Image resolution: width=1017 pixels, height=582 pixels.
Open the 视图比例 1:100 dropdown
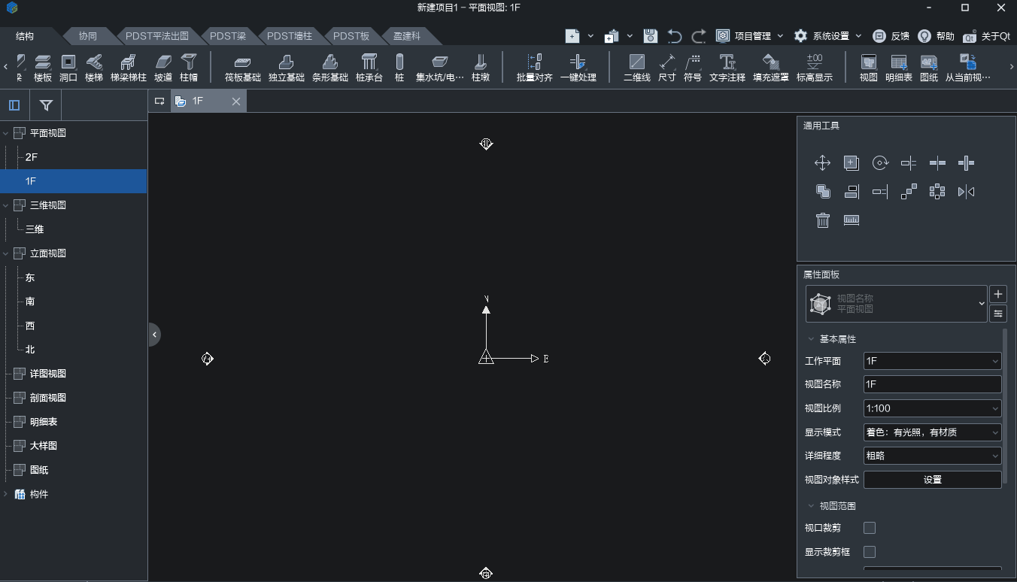[x=933, y=408]
